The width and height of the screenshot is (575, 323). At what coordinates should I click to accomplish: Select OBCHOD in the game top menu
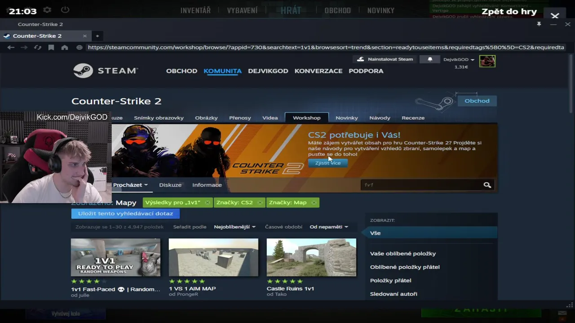pyautogui.click(x=337, y=10)
